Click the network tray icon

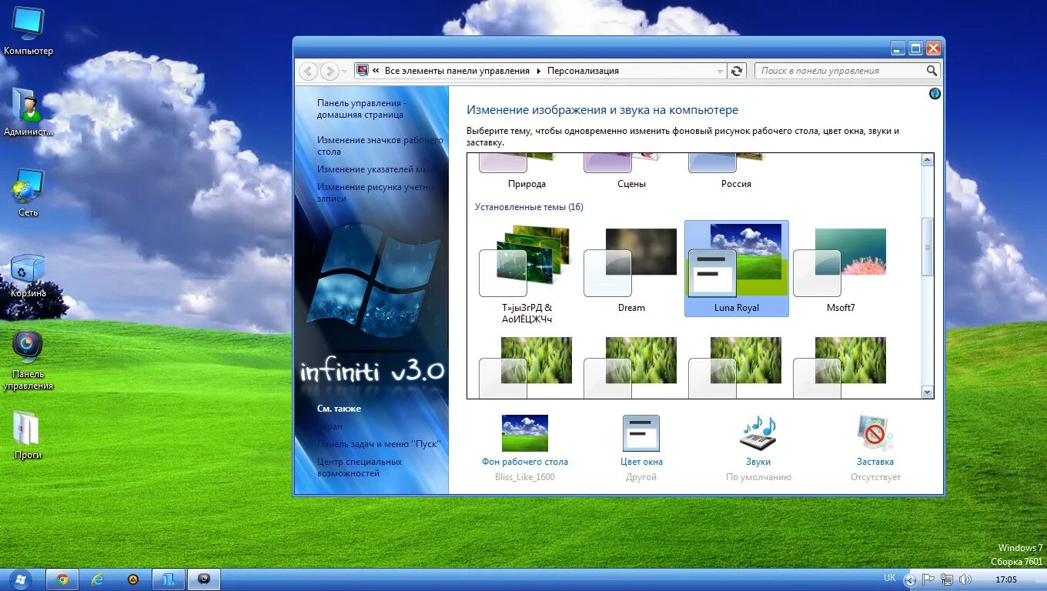(946, 579)
